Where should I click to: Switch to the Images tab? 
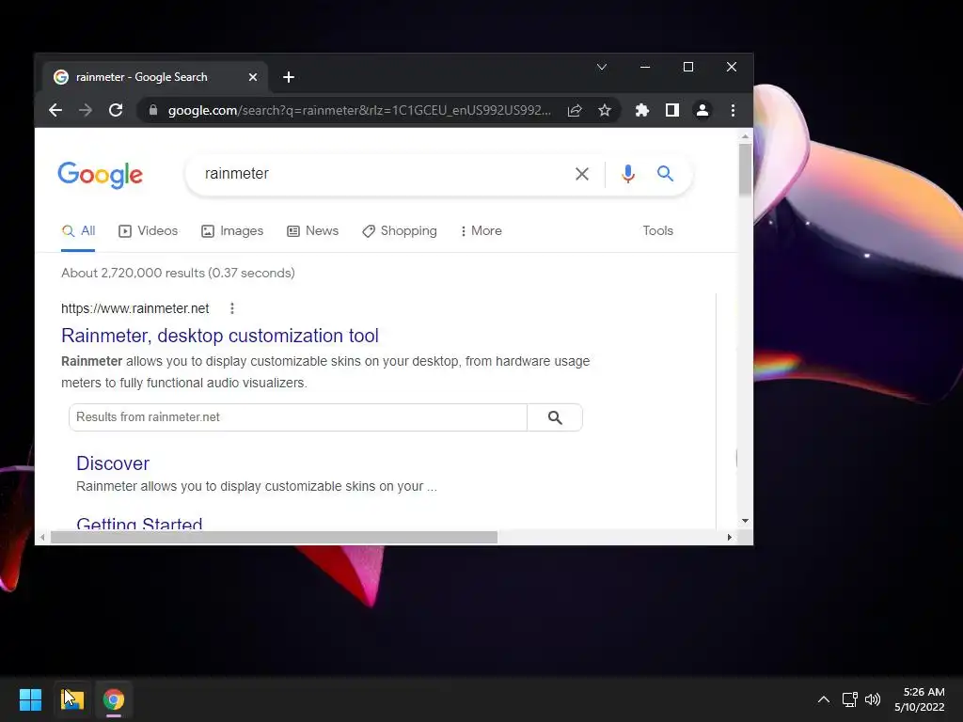click(232, 231)
